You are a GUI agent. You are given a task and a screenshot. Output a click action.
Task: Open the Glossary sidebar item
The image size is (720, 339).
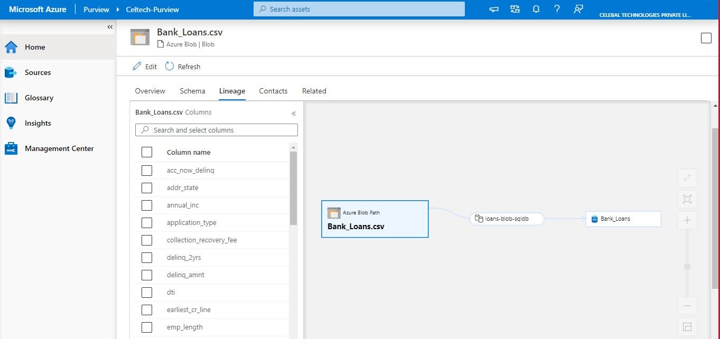pyautogui.click(x=58, y=98)
